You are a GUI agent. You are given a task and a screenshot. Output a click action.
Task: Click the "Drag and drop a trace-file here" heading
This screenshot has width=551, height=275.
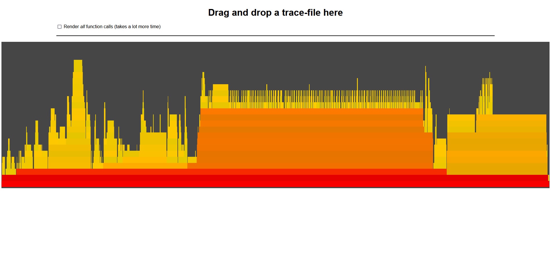[x=275, y=12]
